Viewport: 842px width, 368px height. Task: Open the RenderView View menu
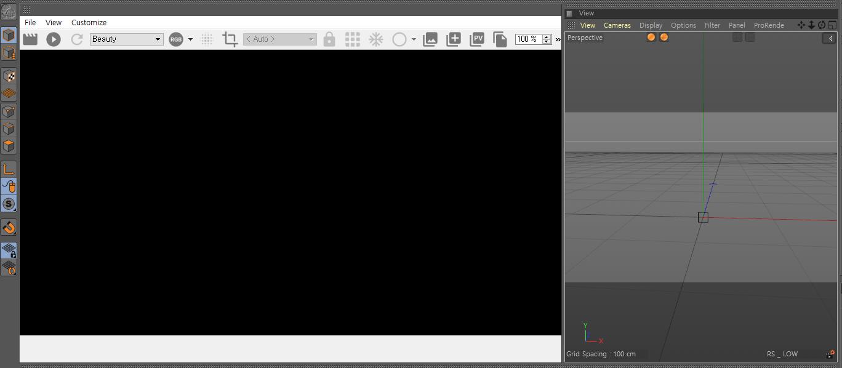(x=54, y=22)
